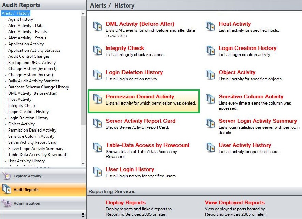Open the Server Activity Report Card link
302x219 pixels.
tap(141, 121)
